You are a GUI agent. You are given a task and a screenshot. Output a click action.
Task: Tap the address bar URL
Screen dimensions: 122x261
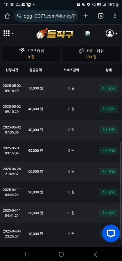(x=50, y=16)
